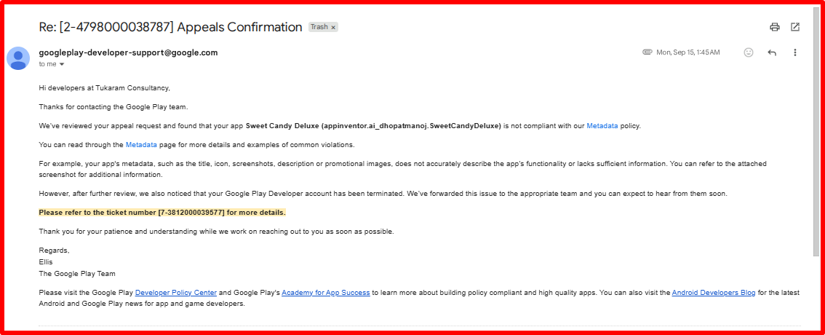Expand the 'to me' recipient details
This screenshot has width=825, height=335.
[x=62, y=64]
